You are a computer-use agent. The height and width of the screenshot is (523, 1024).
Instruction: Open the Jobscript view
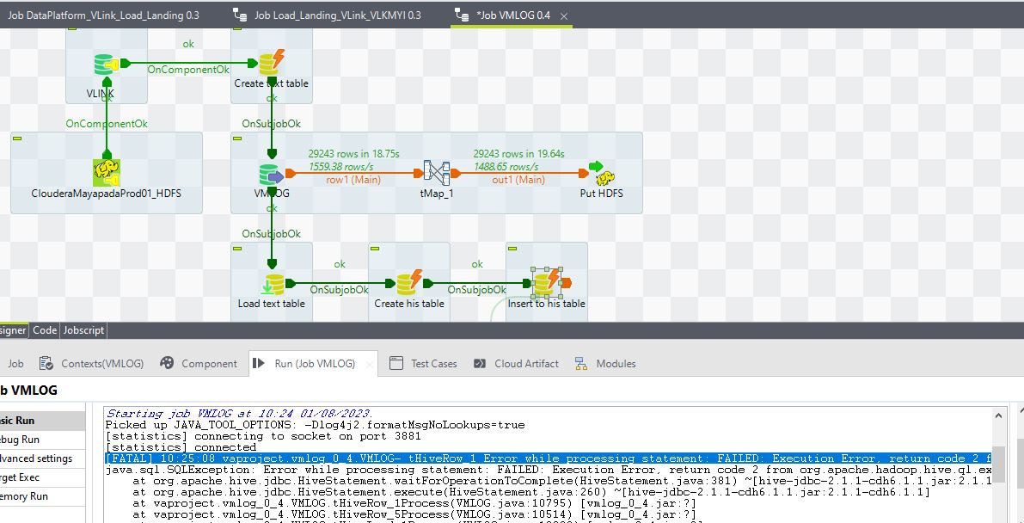tap(83, 329)
